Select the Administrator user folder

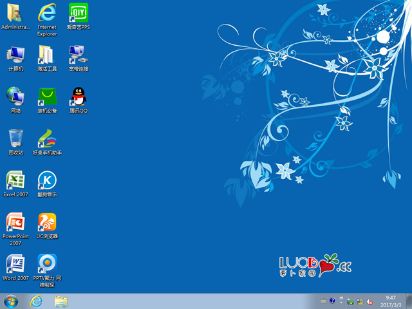(15, 13)
